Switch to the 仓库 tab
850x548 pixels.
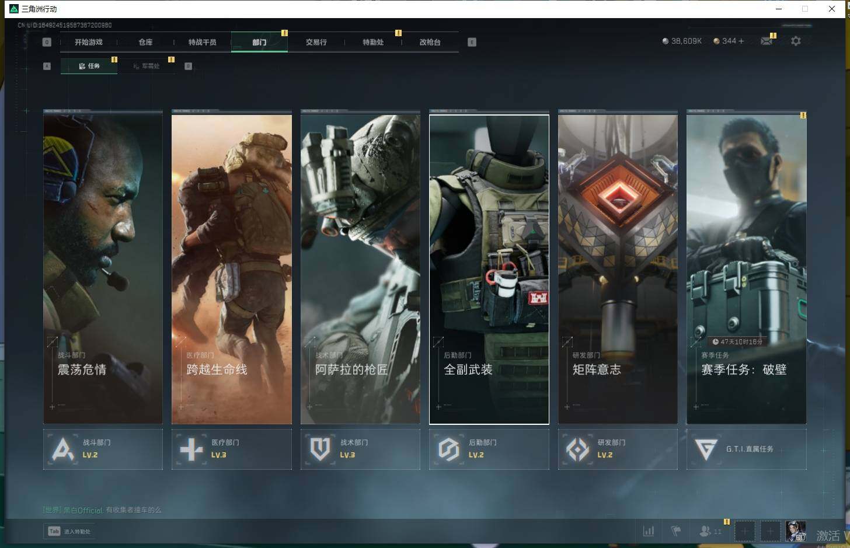click(x=145, y=42)
